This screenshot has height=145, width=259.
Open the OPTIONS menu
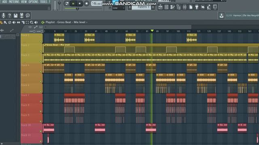click(x=33, y=2)
